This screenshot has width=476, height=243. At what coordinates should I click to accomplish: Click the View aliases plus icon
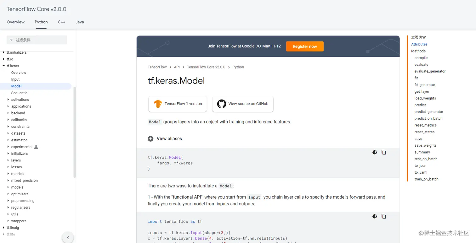[150, 139]
